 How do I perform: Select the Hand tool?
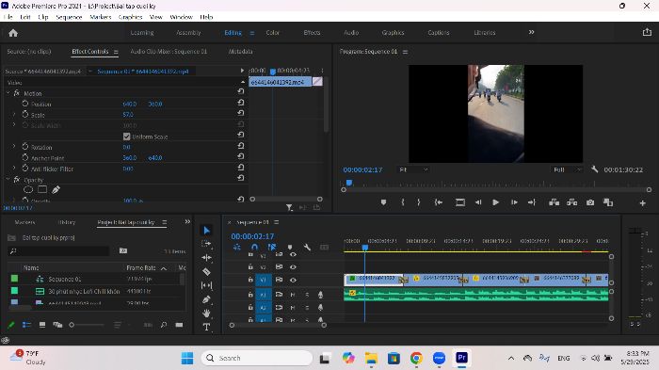(206, 314)
